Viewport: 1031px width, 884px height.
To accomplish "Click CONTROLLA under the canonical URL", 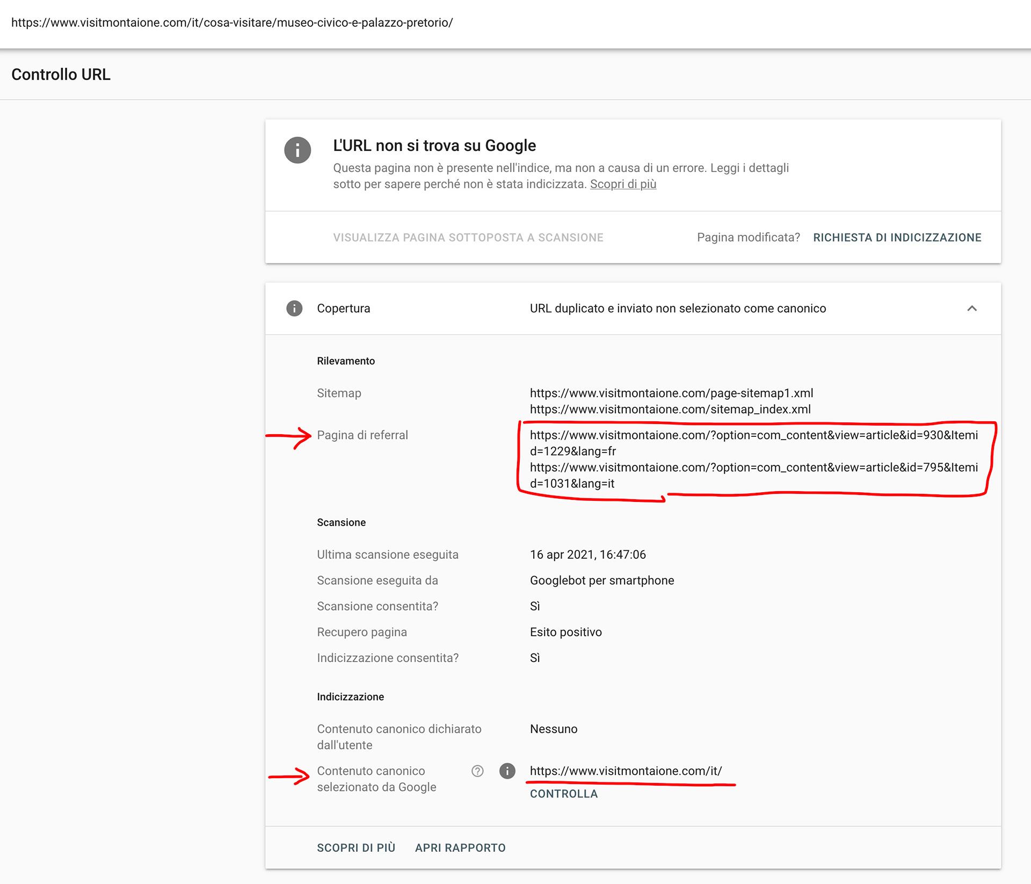I will [564, 794].
